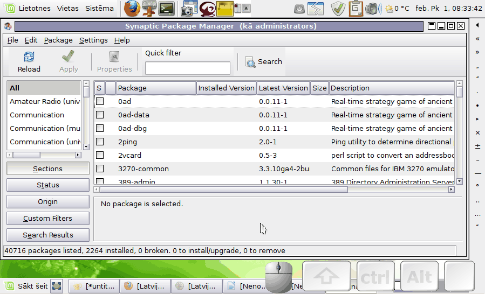Launch the camera screenshot tool icon

coord(189,8)
